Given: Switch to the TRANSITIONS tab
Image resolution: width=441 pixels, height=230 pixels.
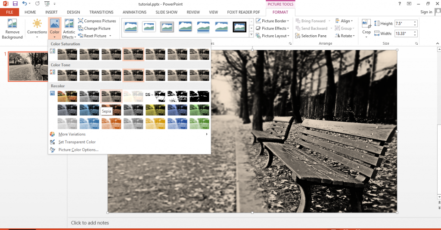Looking at the screenshot, I should (x=101, y=12).
